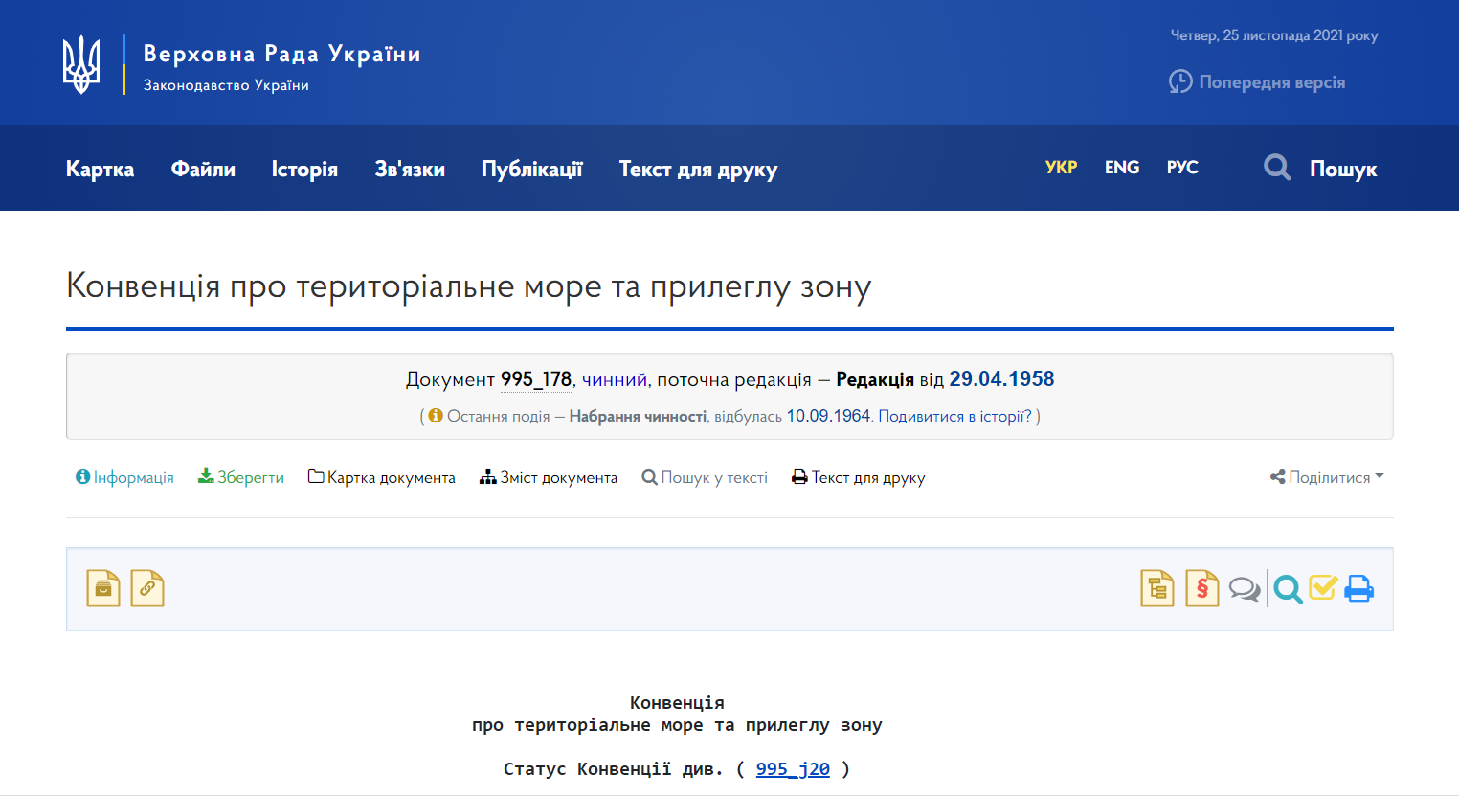1459x798 pixels.
Task: Switch site language to РУС
Action: pyautogui.click(x=1182, y=168)
